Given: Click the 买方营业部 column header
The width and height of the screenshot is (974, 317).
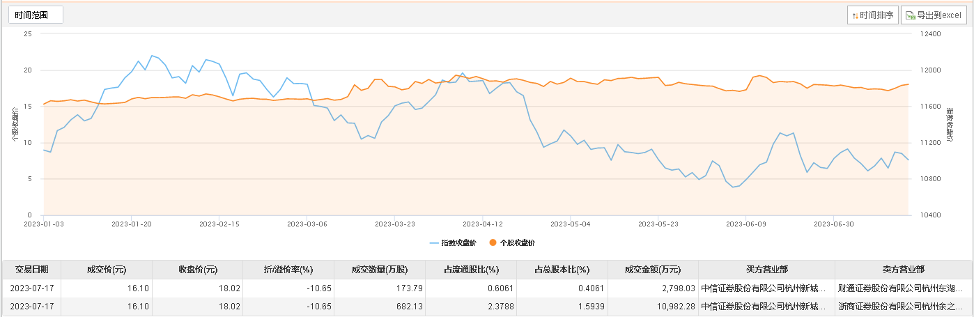Looking at the screenshot, I should [766, 270].
